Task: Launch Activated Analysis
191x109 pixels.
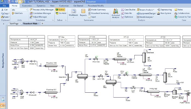Action: [115, 13]
